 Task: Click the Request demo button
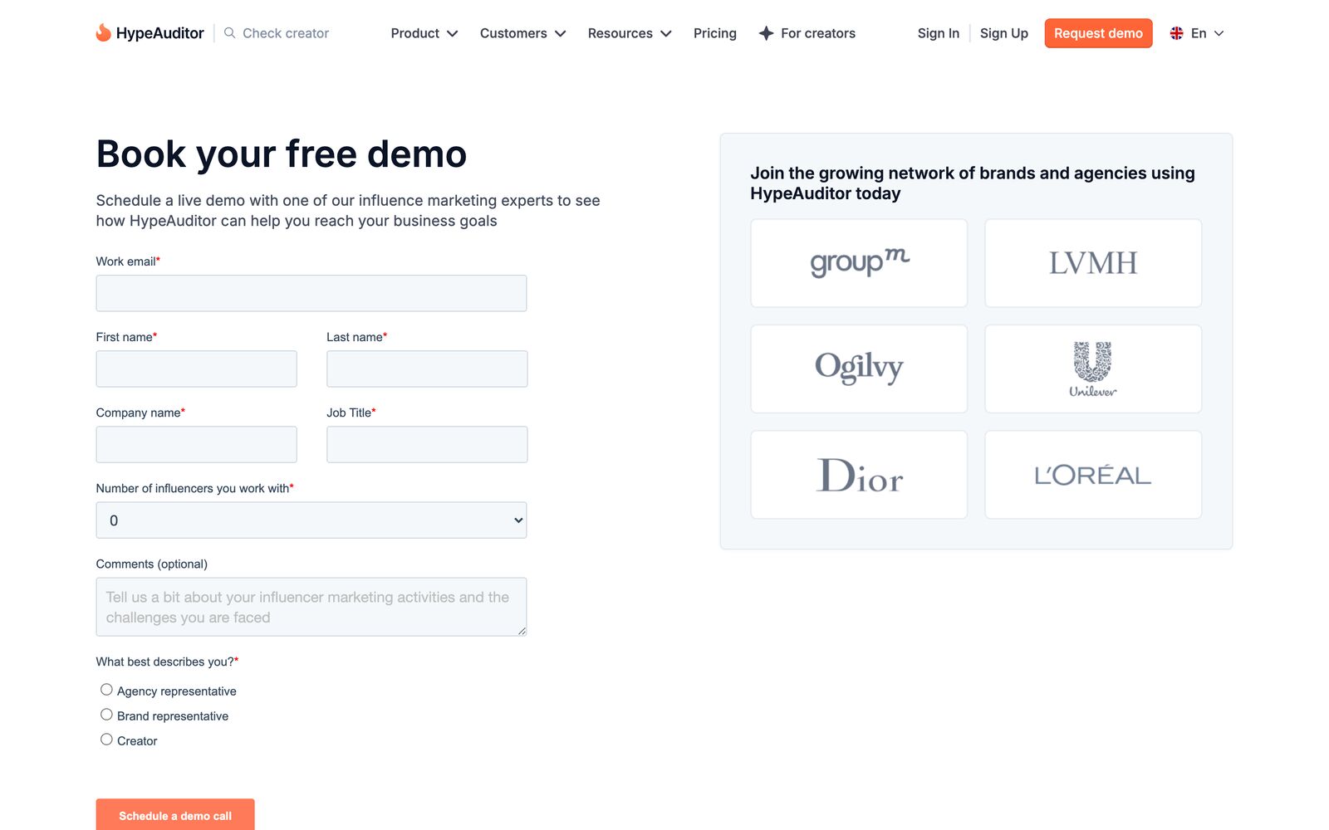click(x=1098, y=33)
